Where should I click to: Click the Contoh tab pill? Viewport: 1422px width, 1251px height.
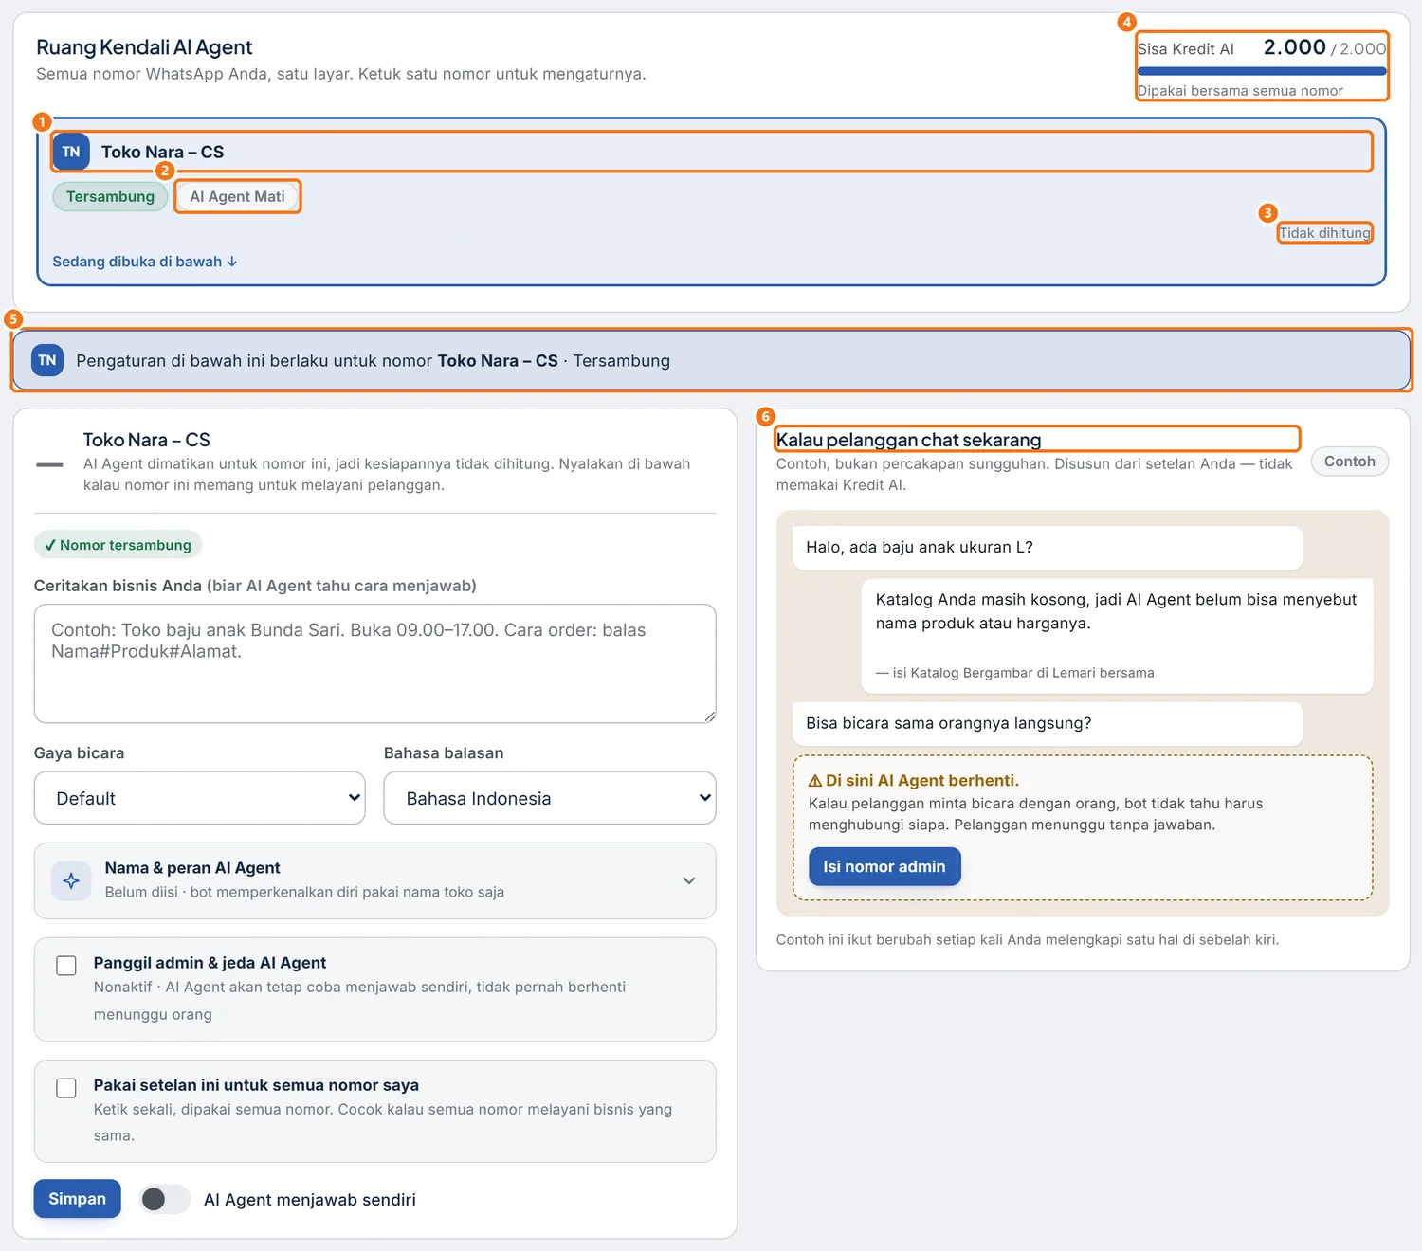click(x=1350, y=462)
